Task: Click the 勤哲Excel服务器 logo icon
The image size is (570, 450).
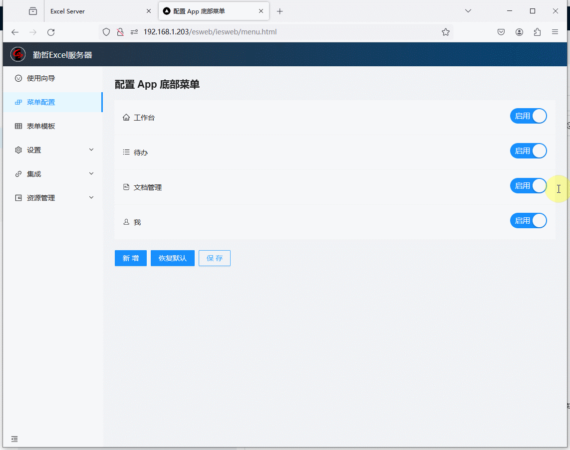Action: point(18,54)
